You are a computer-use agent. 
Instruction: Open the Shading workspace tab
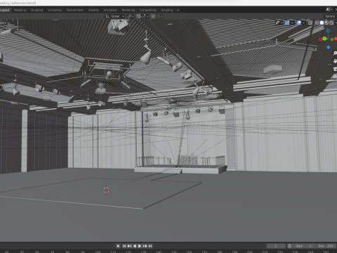[93, 10]
